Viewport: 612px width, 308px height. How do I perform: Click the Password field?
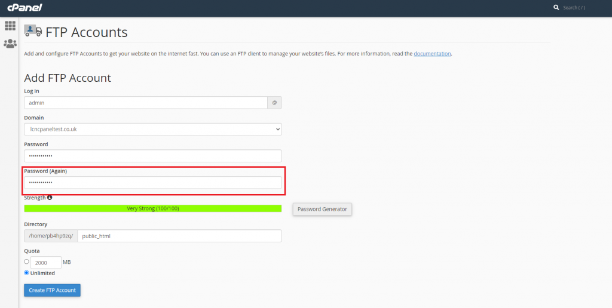pyautogui.click(x=152, y=156)
